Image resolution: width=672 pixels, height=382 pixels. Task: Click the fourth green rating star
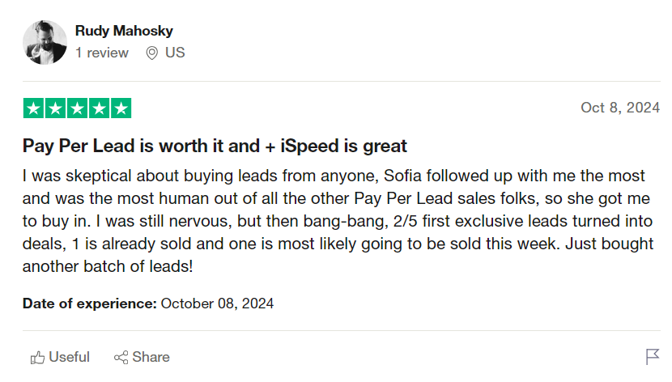point(99,108)
